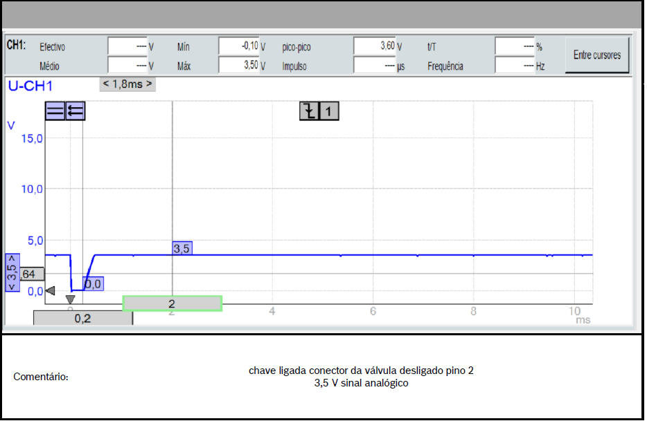Screen dimensions: 647x421
Task: Click the 0,2 time cursor handle
Action: point(82,319)
